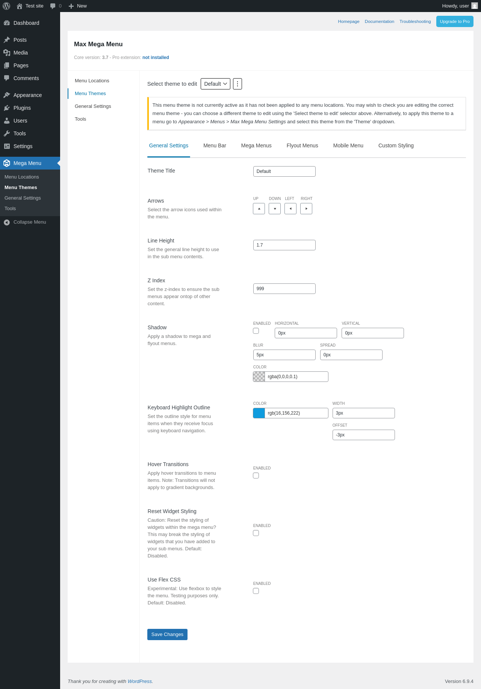
Task: Focus the shadow Horizontal field
Action: (306, 333)
